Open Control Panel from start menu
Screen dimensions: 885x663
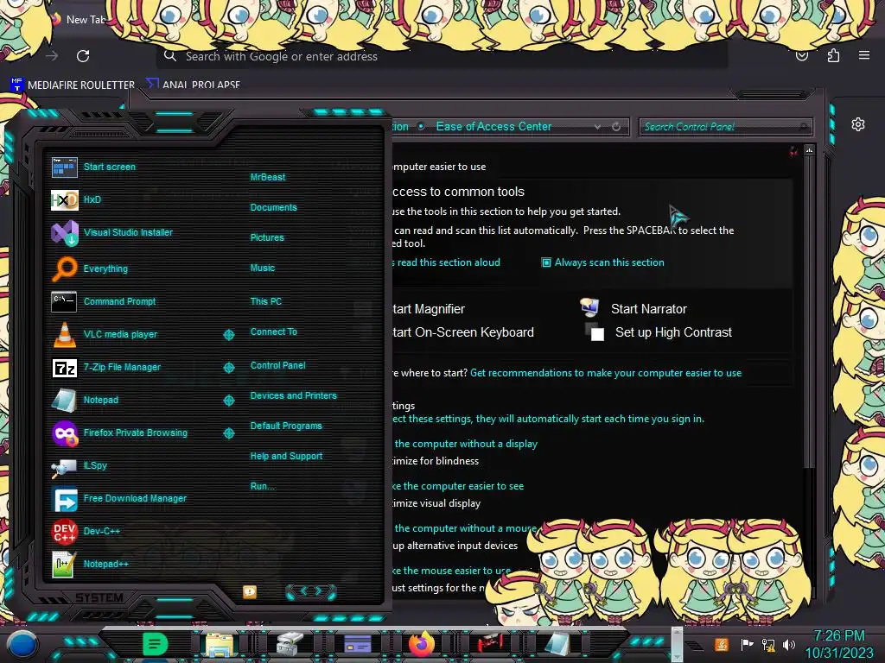click(x=277, y=365)
